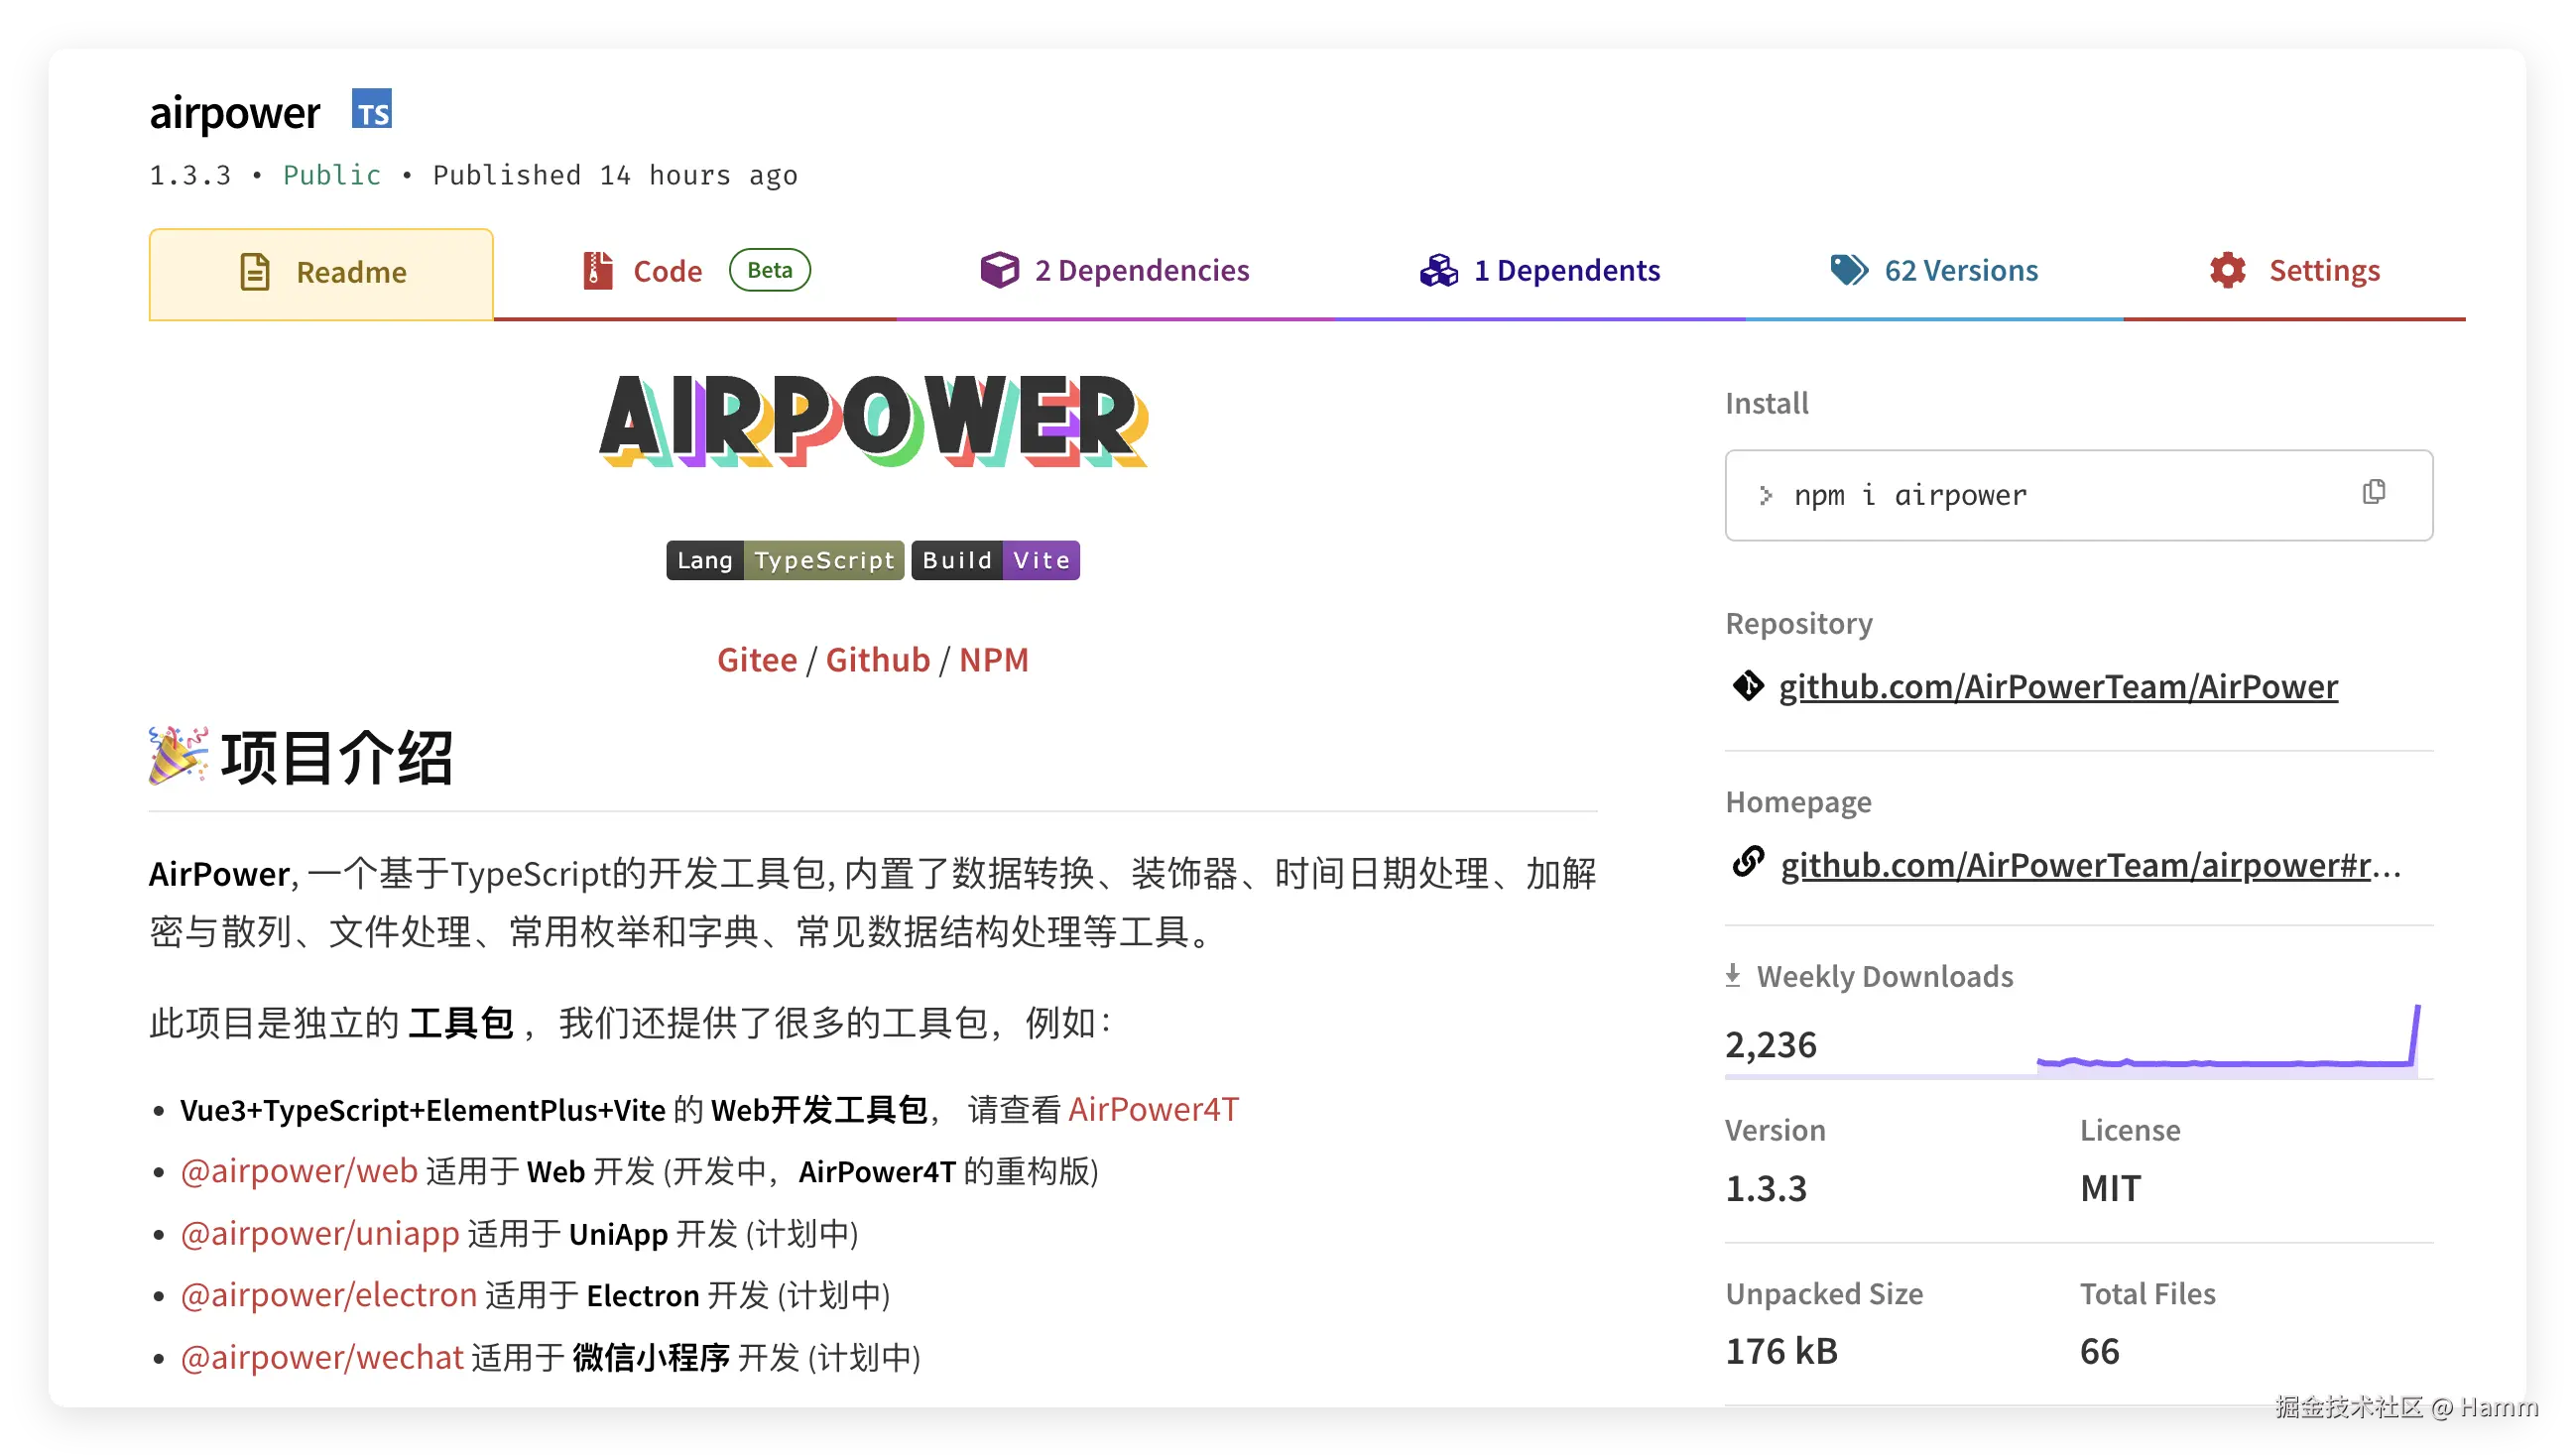
Task: Click the TS TypeScript badge next to airpower
Action: point(371,110)
